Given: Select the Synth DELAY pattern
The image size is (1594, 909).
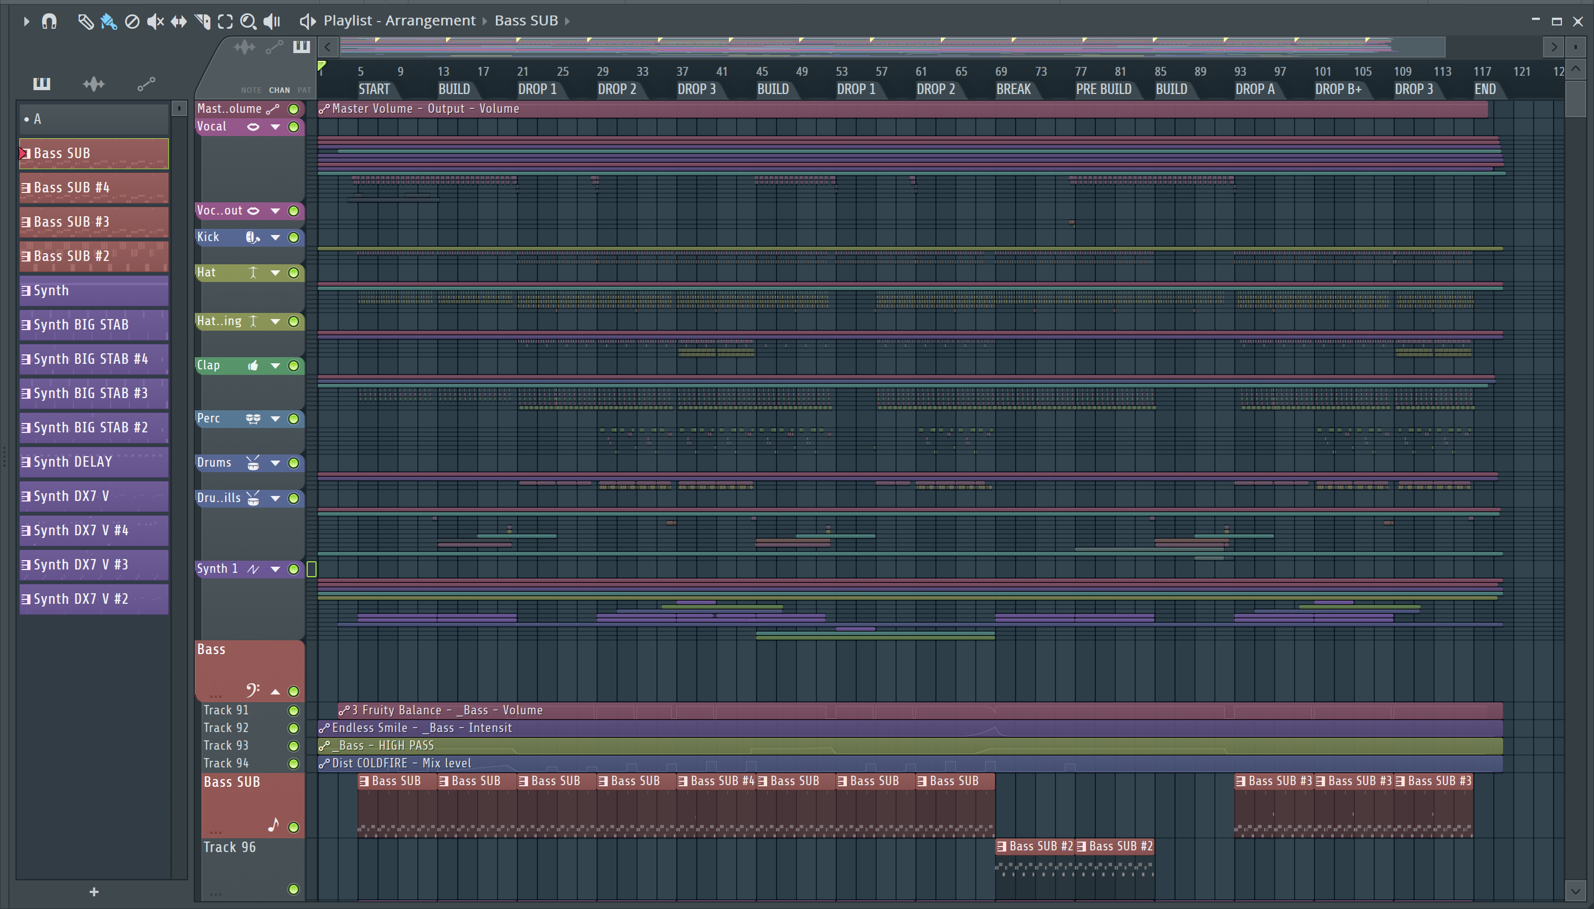Looking at the screenshot, I should (x=94, y=462).
